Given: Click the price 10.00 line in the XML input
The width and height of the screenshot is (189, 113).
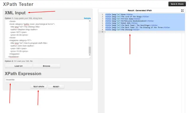Looking at the screenshot, I should pyautogui.click(x=19, y=51).
